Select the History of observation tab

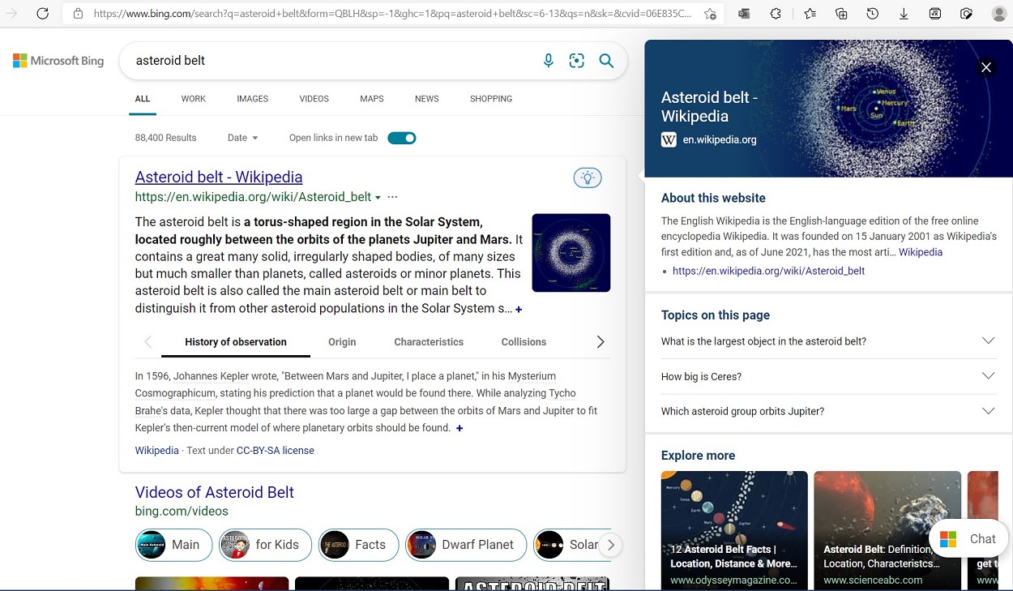(236, 342)
